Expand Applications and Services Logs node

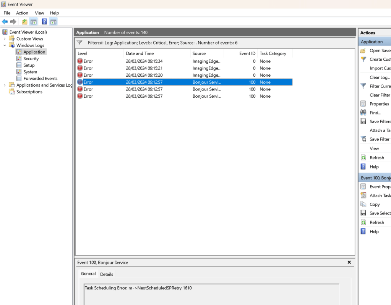(5, 85)
